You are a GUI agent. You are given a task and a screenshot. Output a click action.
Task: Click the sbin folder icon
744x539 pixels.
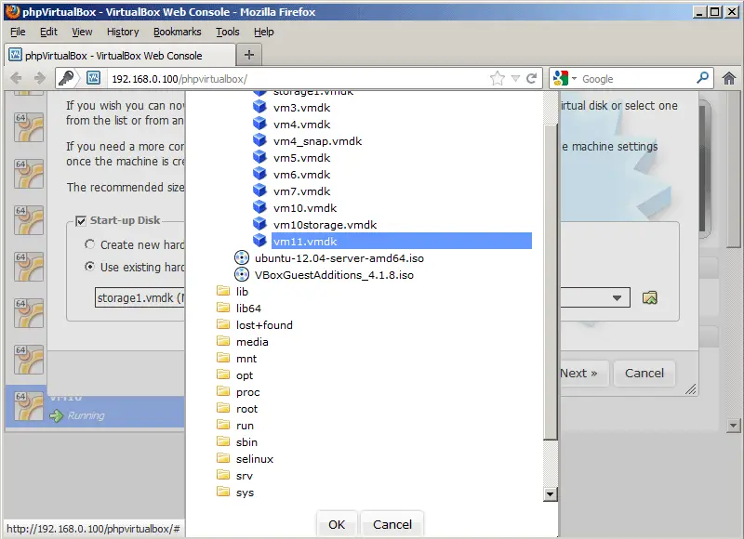click(223, 441)
